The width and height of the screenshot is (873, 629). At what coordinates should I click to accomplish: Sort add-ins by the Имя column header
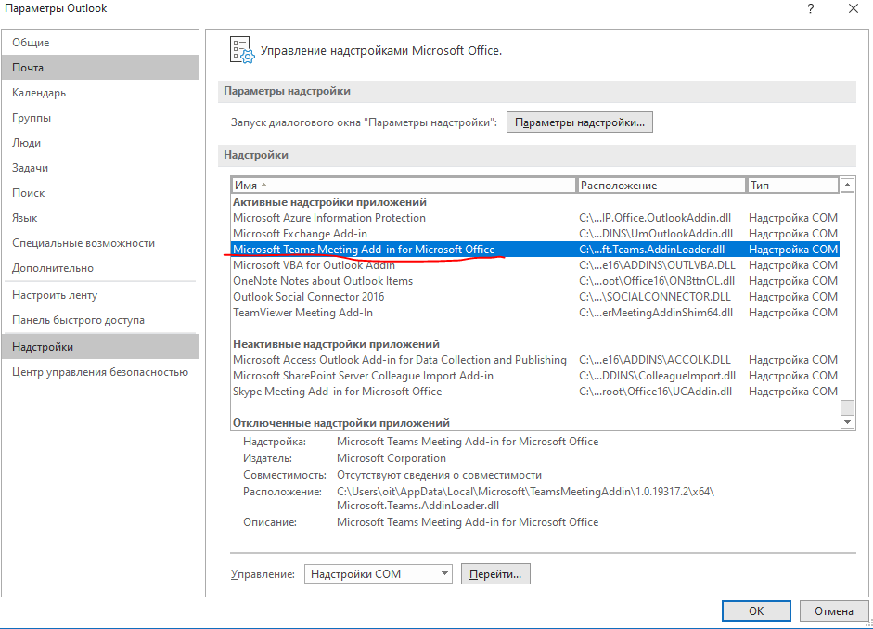tap(404, 186)
